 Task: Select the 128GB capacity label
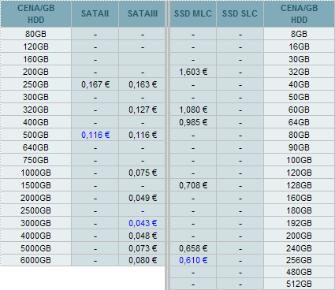tap(299, 185)
